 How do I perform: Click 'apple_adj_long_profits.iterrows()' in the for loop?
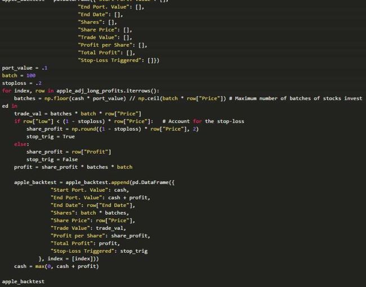108,91
